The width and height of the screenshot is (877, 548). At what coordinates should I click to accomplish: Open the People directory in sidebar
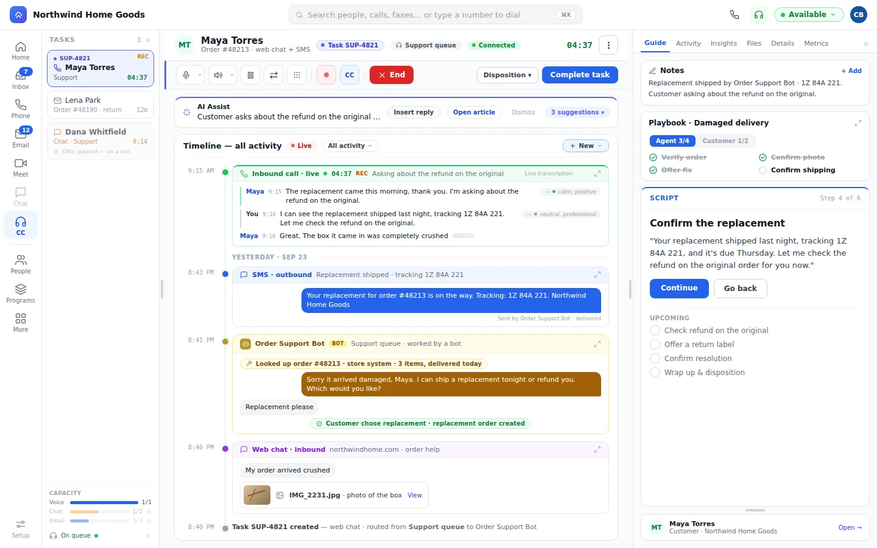21,265
